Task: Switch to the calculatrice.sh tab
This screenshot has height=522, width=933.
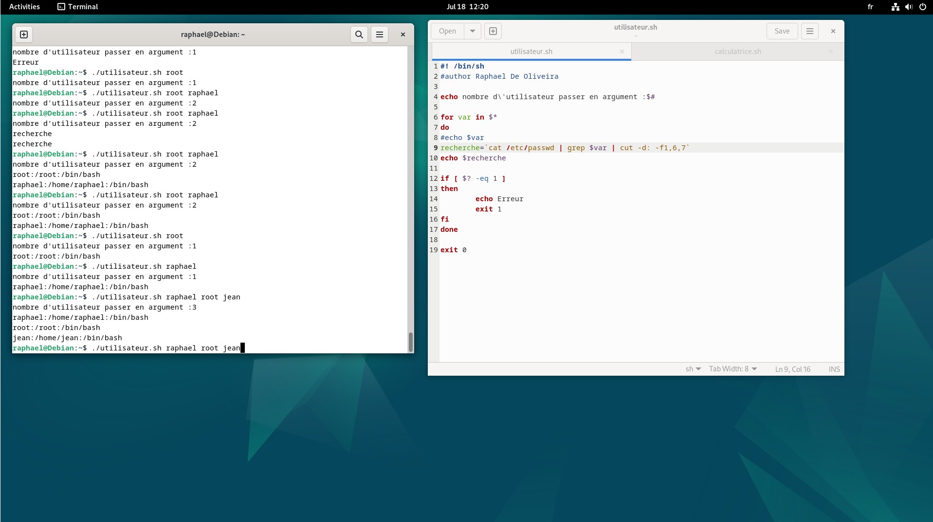Action: point(737,52)
